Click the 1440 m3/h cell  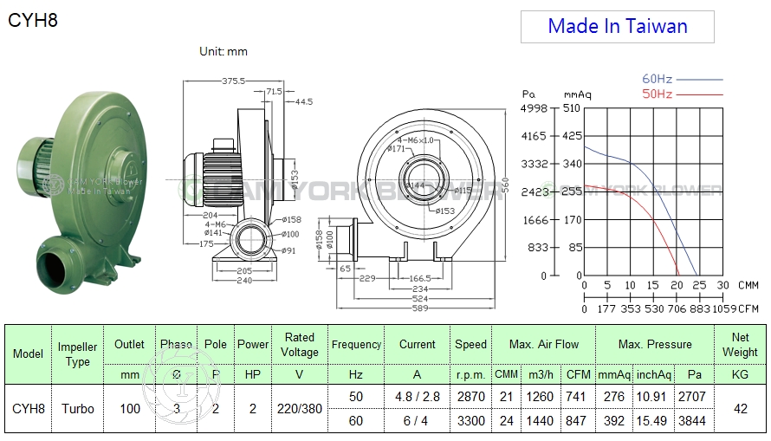coord(540,421)
